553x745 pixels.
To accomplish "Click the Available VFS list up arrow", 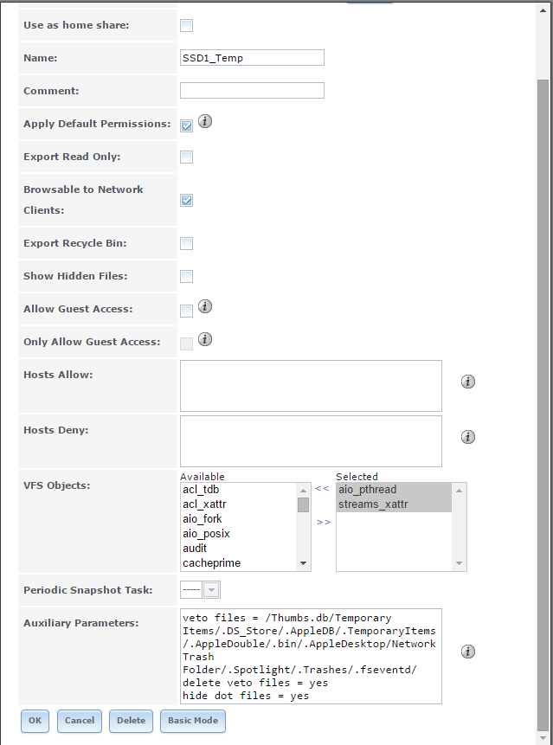I will [x=303, y=491].
